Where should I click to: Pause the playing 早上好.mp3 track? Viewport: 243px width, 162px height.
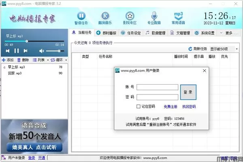click(x=17, y=51)
